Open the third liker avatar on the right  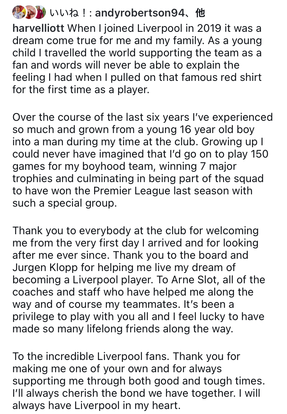pos(40,12)
